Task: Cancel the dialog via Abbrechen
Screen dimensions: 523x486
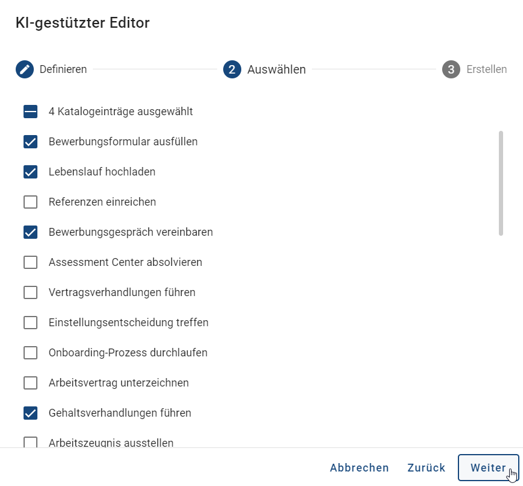Action: [x=360, y=467]
